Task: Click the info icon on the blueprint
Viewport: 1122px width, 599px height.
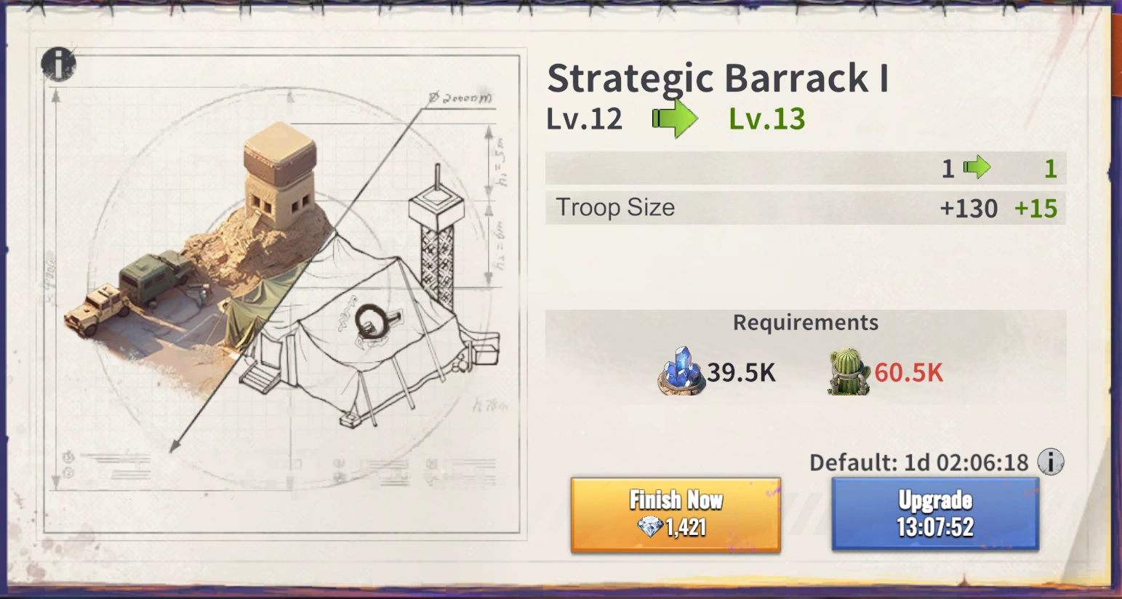Action: [x=58, y=64]
